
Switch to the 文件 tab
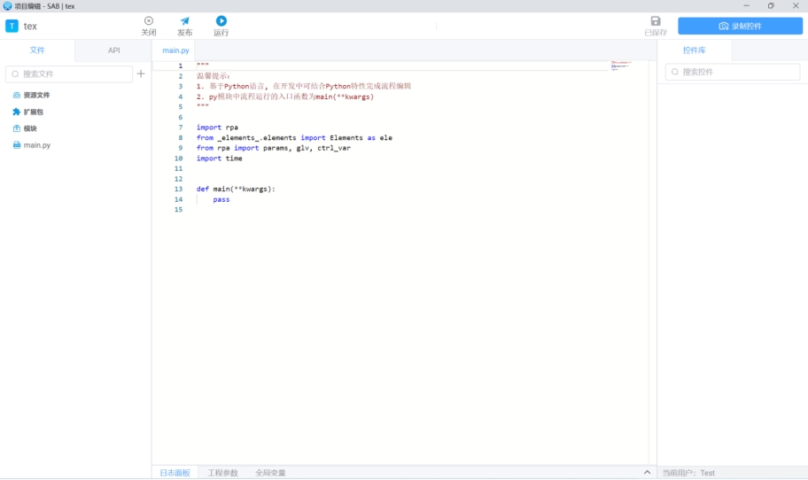[37, 50]
